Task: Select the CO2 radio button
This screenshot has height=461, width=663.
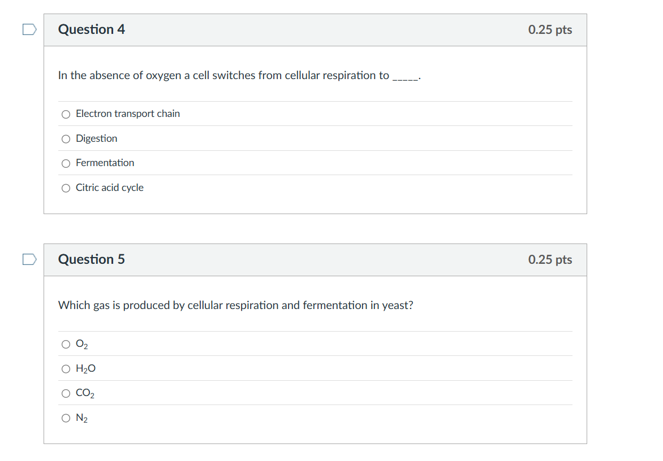Action: [x=66, y=393]
